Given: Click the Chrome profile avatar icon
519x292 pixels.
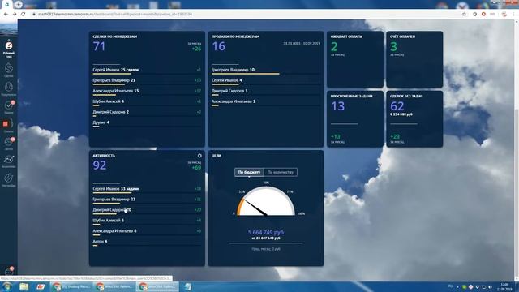Looking at the screenshot, I should tap(504, 15).
